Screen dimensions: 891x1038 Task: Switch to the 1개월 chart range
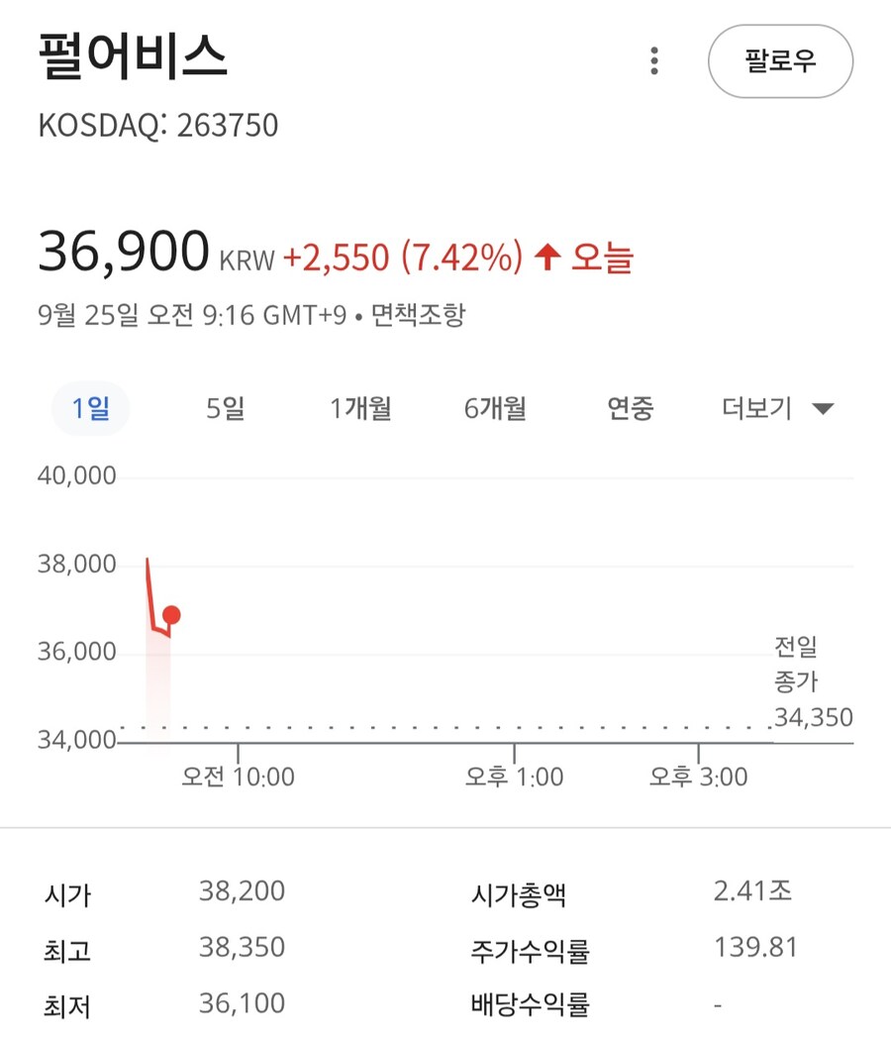(360, 408)
